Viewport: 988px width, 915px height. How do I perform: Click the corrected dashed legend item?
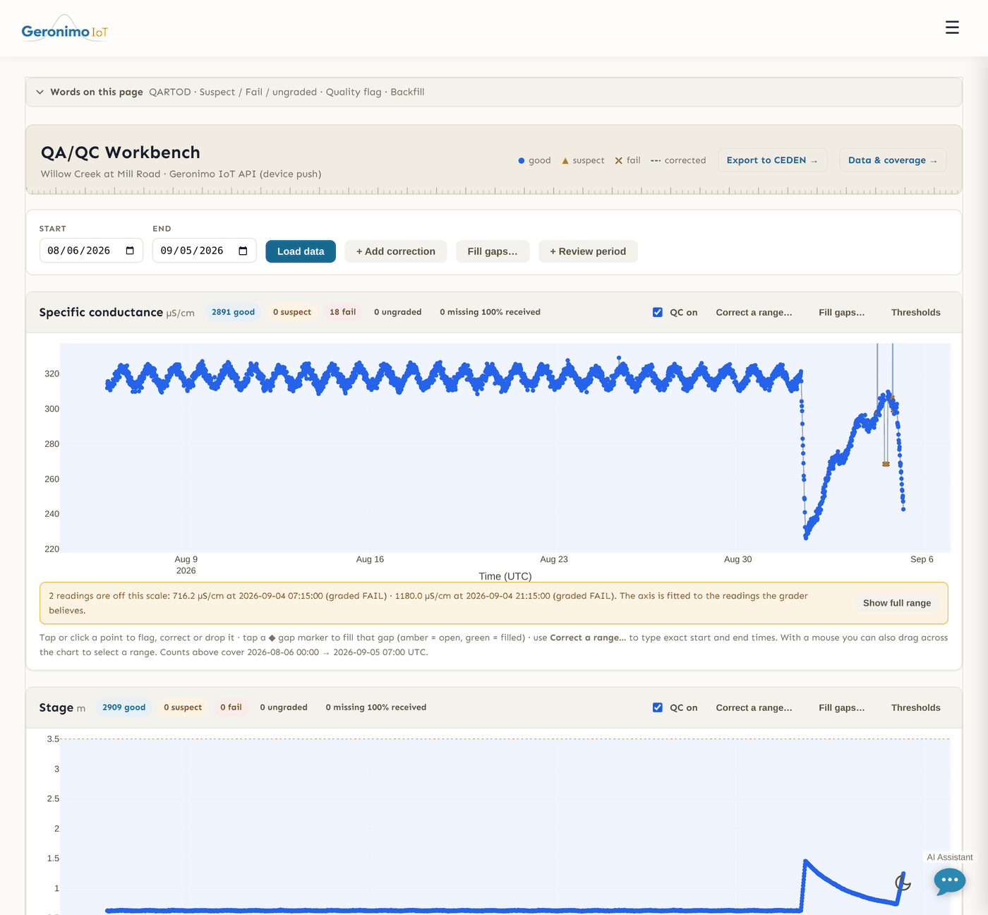[678, 160]
